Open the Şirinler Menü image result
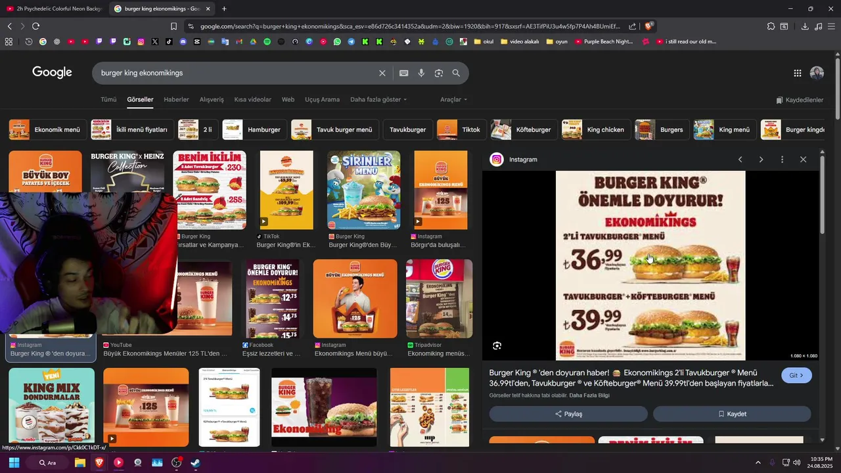Image resolution: width=841 pixels, height=473 pixels. tap(363, 191)
